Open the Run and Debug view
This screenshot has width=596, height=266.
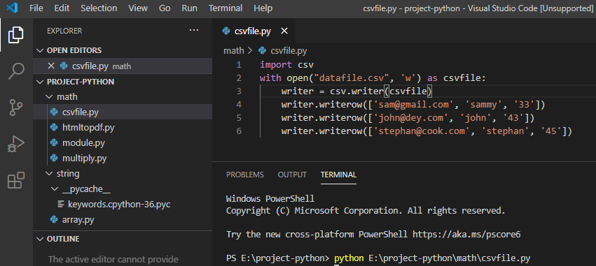click(16, 144)
